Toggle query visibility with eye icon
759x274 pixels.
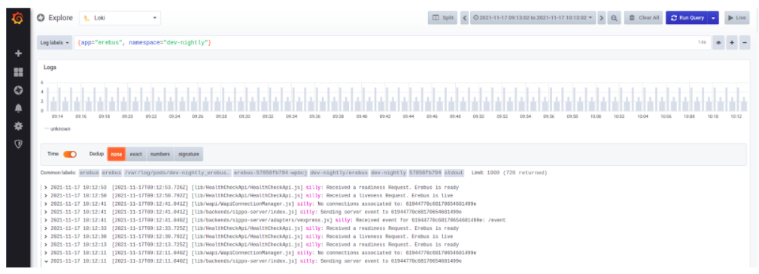[718, 43]
